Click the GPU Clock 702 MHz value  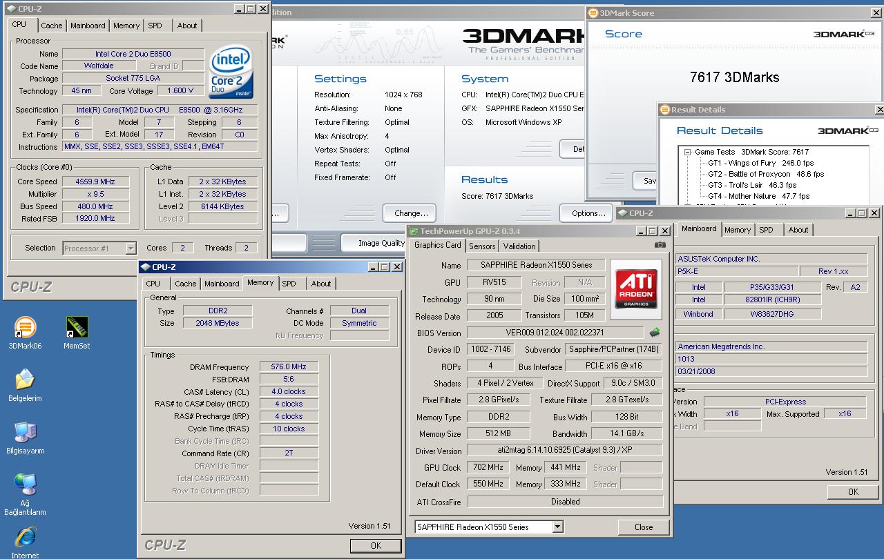tap(488, 467)
